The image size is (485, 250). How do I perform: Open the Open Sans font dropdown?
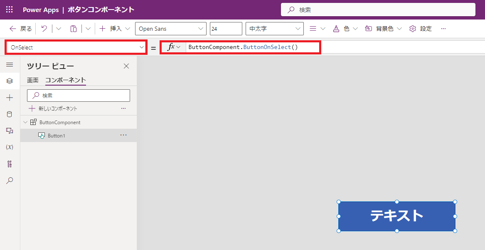click(170, 28)
